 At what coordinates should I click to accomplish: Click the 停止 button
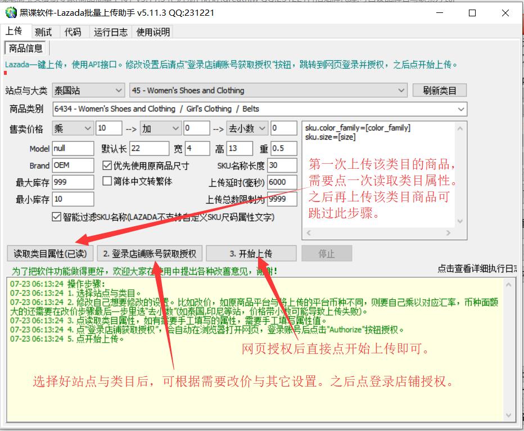327,253
